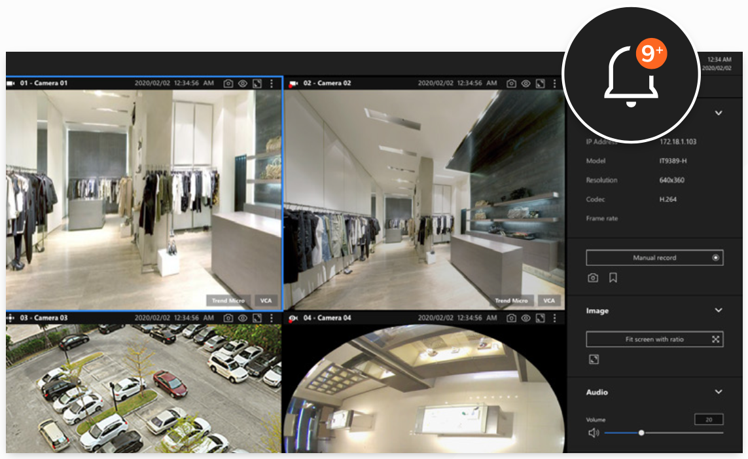
Task: Take snapshot of Camera 01 feed
Action: (x=228, y=84)
